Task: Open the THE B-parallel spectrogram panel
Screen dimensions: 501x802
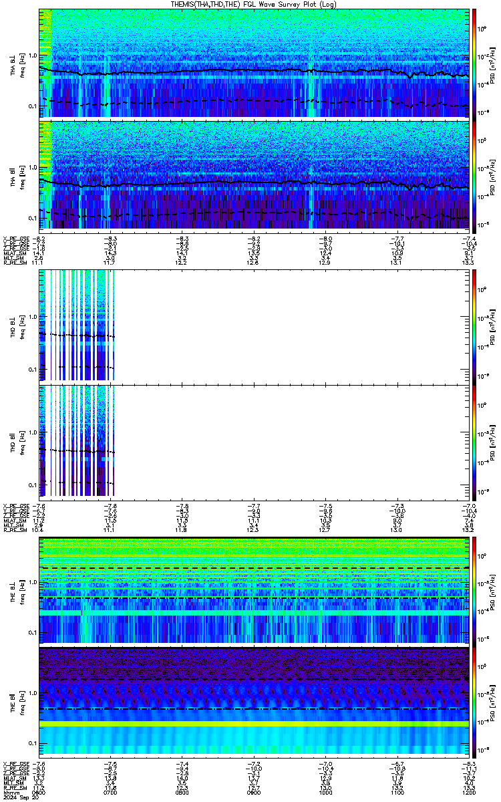Action: coord(255,702)
